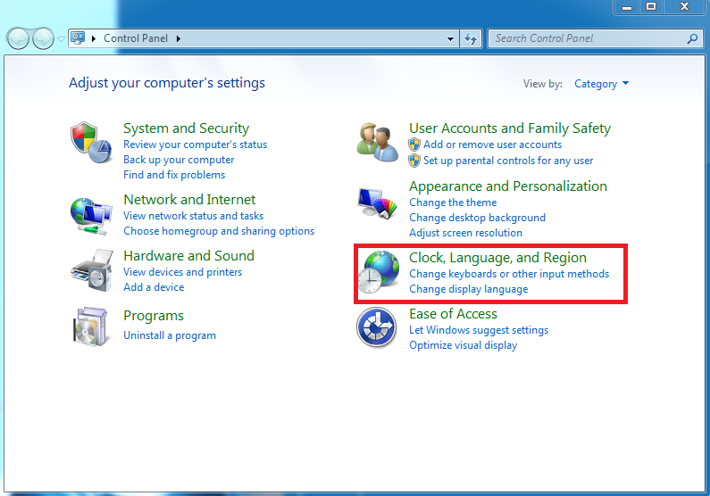Click shield icon beside parental controls link
Image resolution: width=710 pixels, height=496 pixels.
[413, 161]
